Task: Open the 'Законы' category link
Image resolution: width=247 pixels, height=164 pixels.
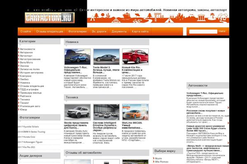Action: click(x=24, y=66)
